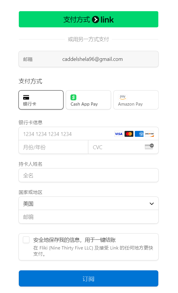Click the American Express logo icon
This screenshot has width=178, height=293.
click(x=139, y=134)
